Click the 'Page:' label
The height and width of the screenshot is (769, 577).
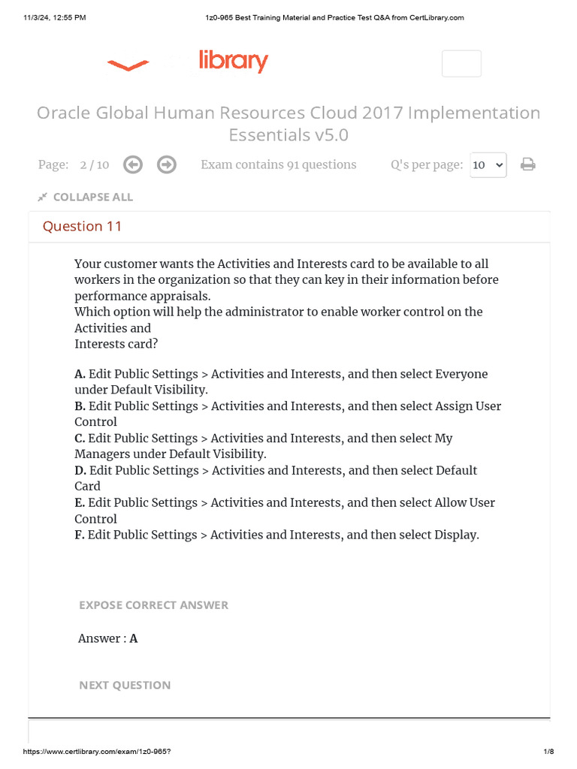[53, 164]
